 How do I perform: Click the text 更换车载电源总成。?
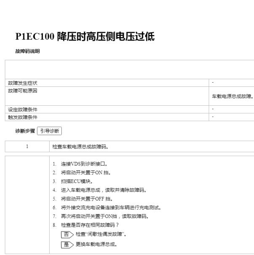click(96, 244)
